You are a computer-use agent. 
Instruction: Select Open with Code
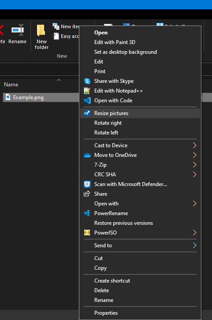[x=140, y=100]
